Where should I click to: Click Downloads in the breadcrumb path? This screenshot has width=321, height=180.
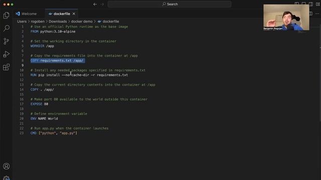[x=58, y=21]
